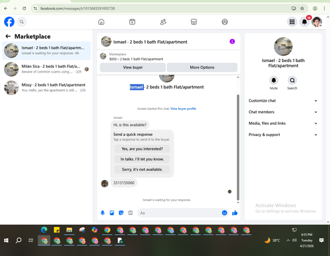Click the Ismael avatar in chat header
This screenshot has width=330, height=256.
[x=106, y=42]
